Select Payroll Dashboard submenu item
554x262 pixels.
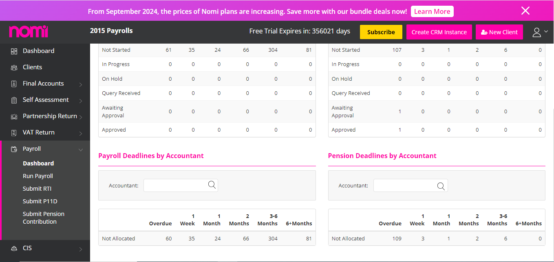click(38, 163)
